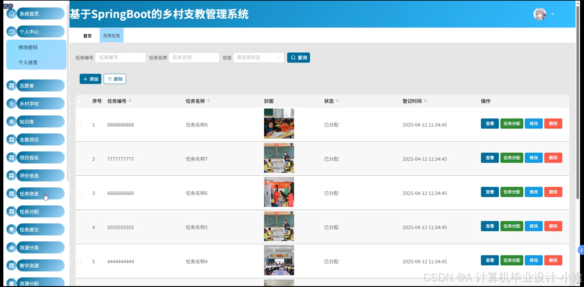Click 任务分配 button for 任务名称7

pyautogui.click(x=512, y=158)
